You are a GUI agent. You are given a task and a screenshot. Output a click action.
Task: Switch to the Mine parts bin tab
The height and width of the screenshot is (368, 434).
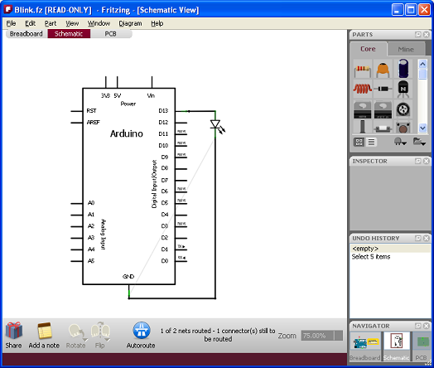pyautogui.click(x=406, y=49)
